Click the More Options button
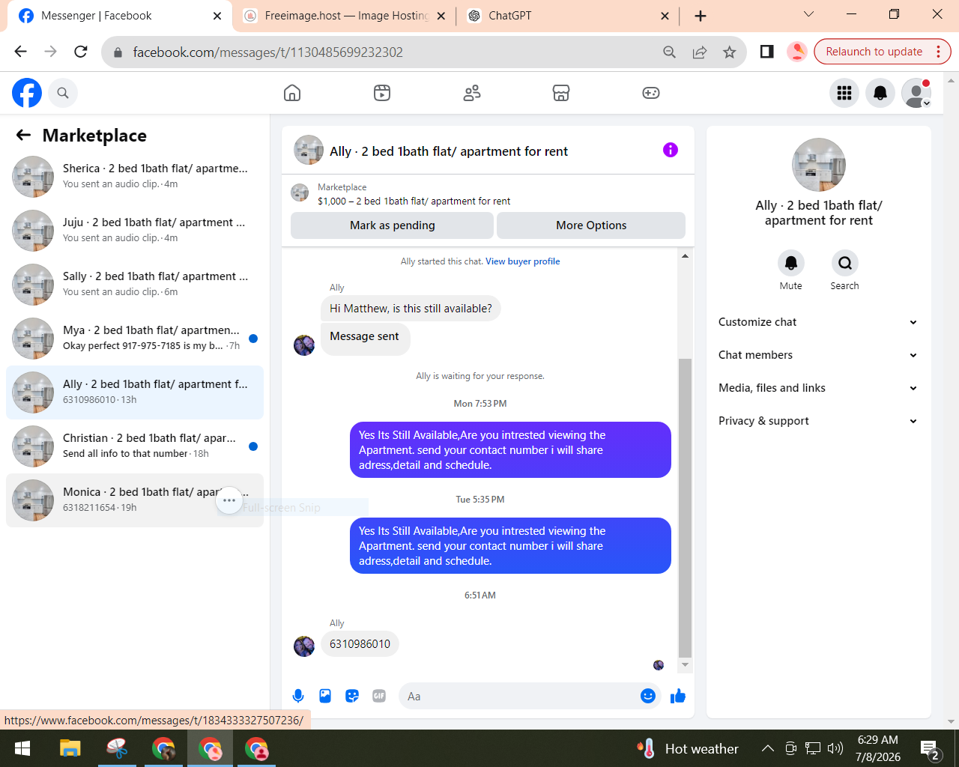Image resolution: width=959 pixels, height=767 pixels. [591, 225]
